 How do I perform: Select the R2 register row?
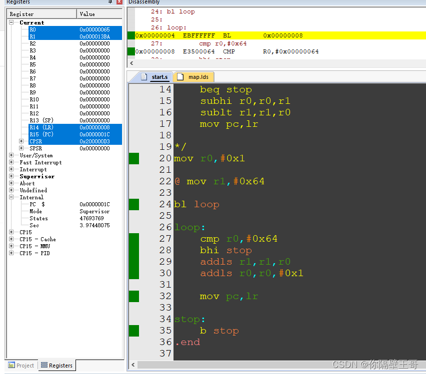click(x=75, y=43)
